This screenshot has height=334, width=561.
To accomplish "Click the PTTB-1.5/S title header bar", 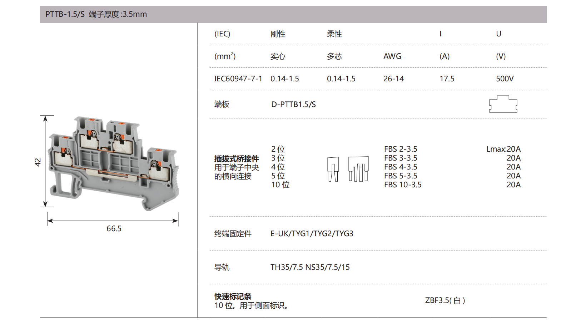I will 293,14.
